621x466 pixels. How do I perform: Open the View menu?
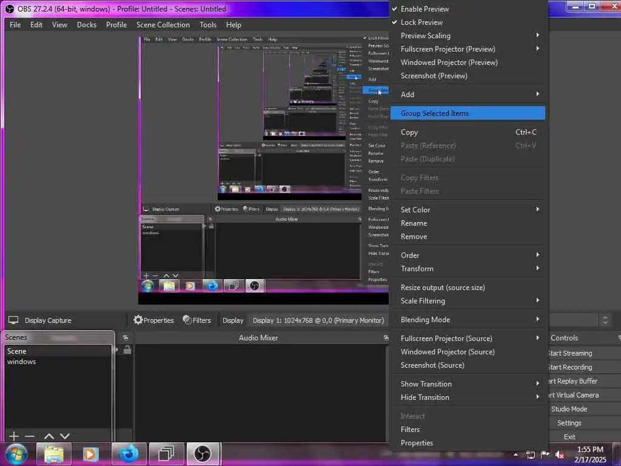[x=59, y=24]
